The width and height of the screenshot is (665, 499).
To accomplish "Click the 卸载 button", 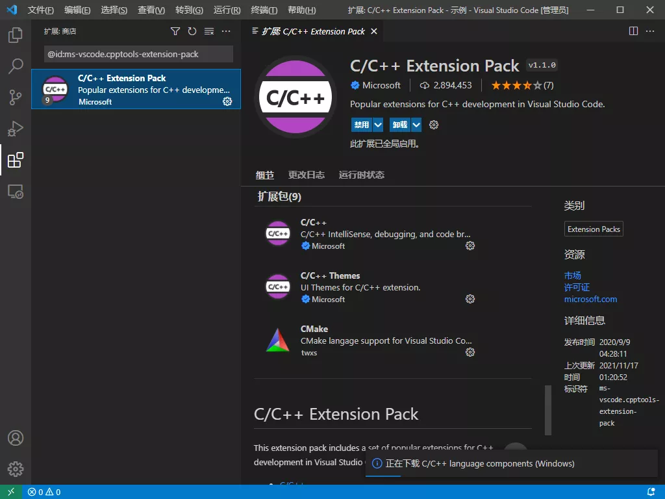I will pos(400,125).
